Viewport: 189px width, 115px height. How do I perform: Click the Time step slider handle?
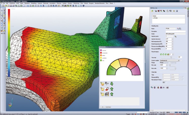(171, 57)
